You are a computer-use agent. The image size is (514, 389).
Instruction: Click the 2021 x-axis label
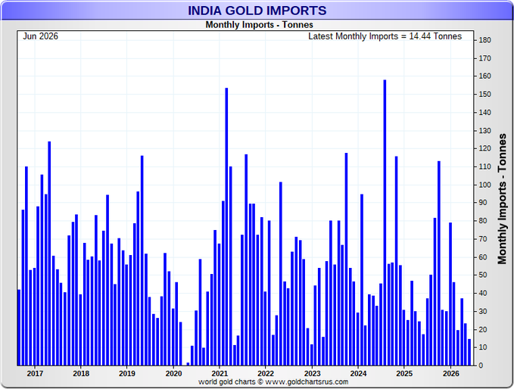[220, 374]
